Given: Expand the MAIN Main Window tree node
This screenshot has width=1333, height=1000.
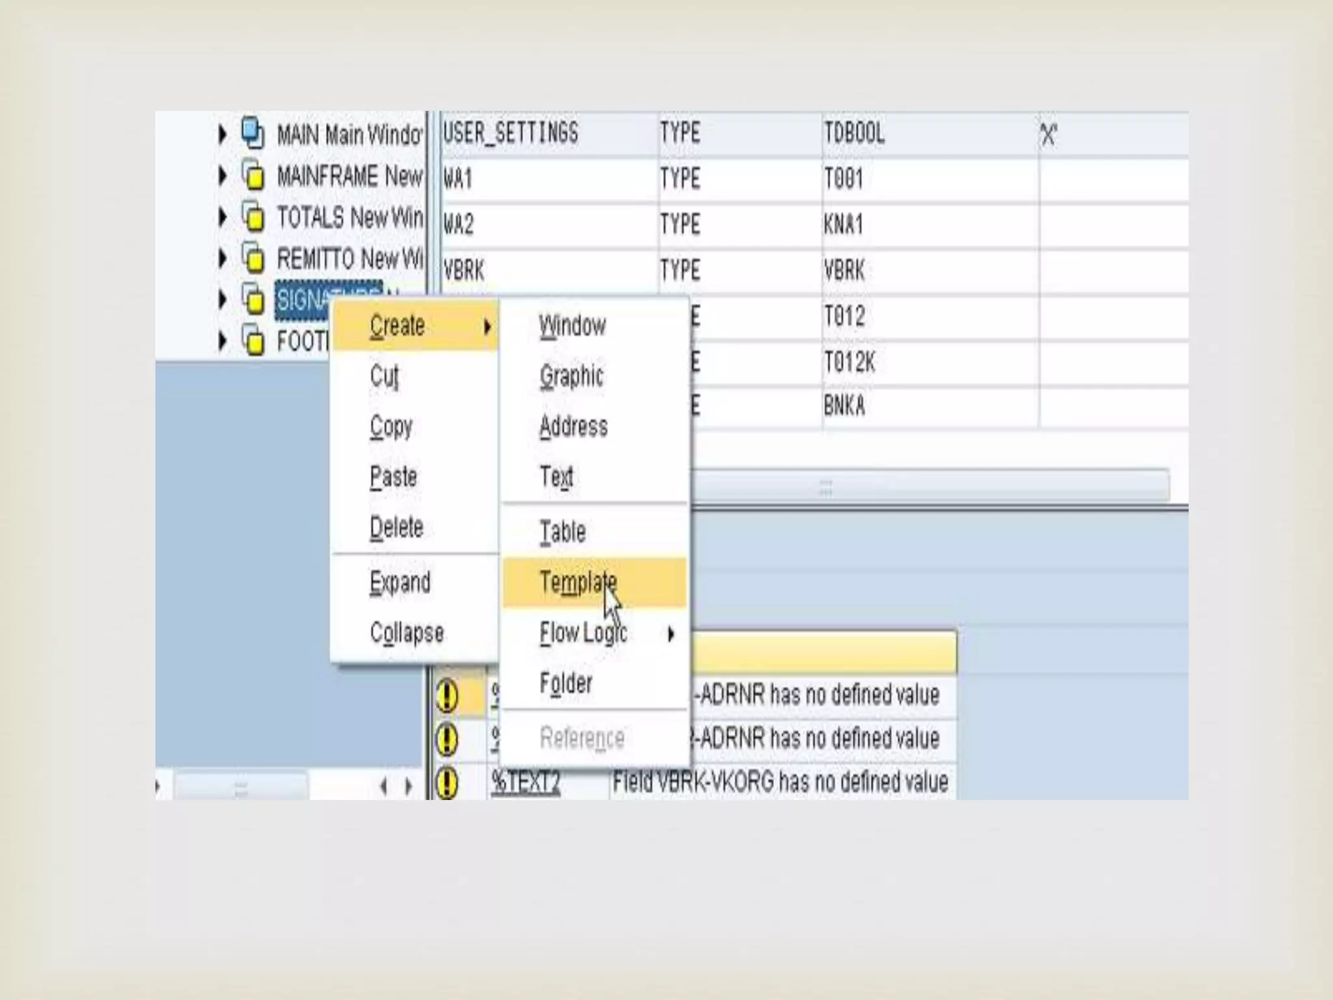Looking at the screenshot, I should pos(223,134).
